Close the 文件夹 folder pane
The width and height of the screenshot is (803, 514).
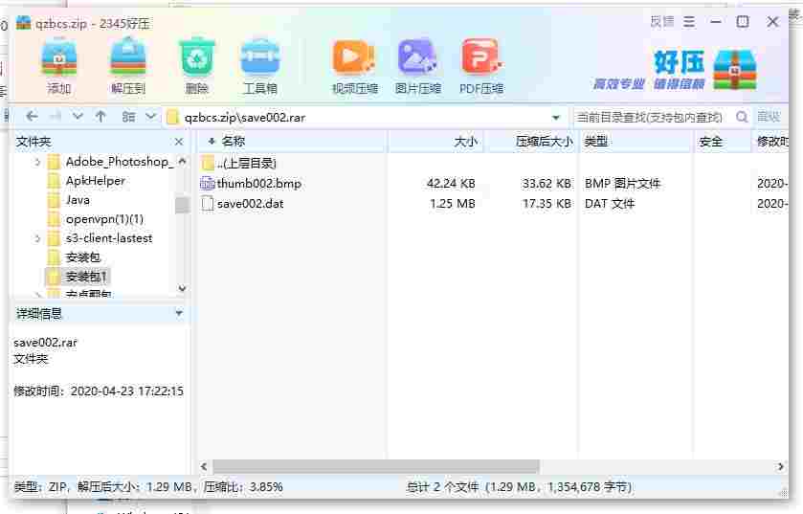[179, 142]
